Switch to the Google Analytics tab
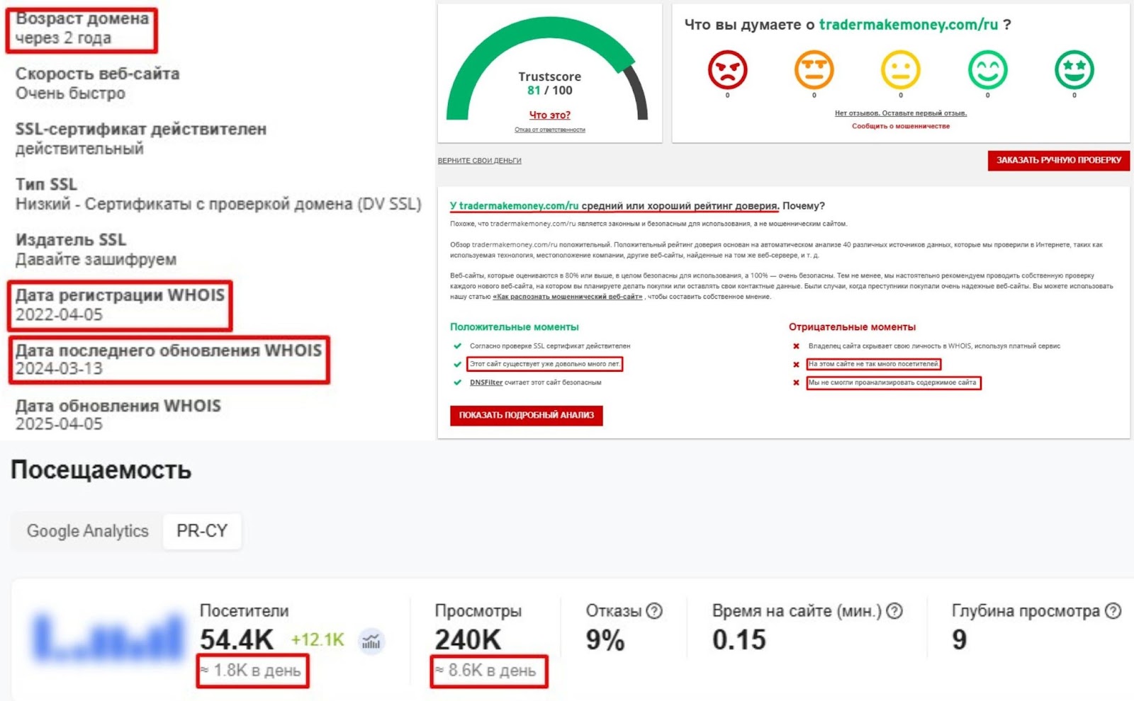 [88, 531]
